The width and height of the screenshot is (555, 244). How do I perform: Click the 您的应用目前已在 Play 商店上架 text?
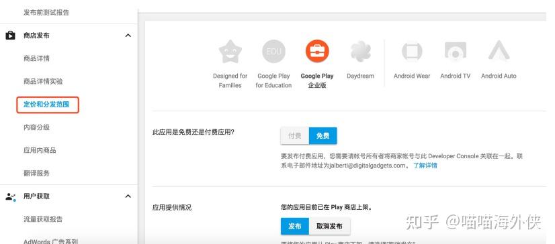click(x=327, y=208)
